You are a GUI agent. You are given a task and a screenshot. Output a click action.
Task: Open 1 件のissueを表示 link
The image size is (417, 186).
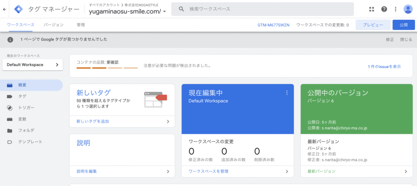[x=384, y=66]
